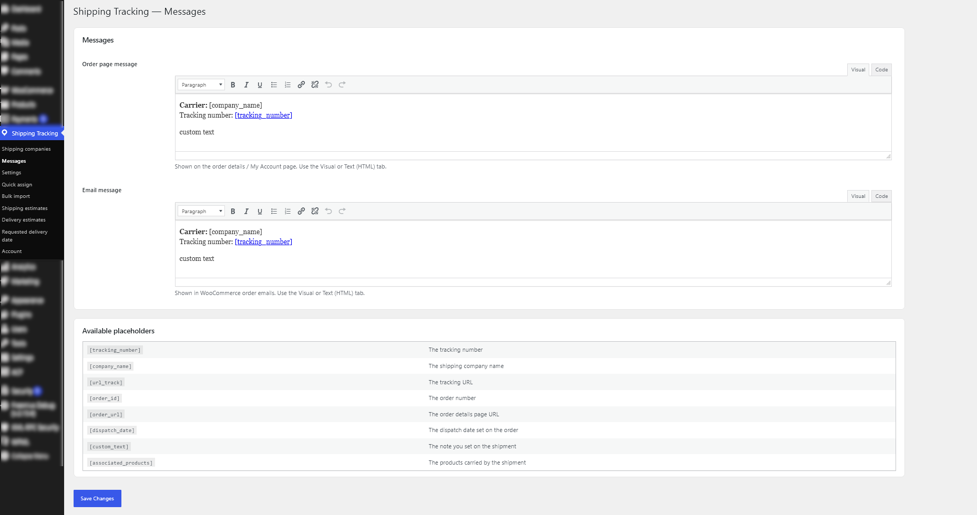Click 'The products carried by the shipment' text
Image resolution: width=977 pixels, height=515 pixels.
coord(477,463)
